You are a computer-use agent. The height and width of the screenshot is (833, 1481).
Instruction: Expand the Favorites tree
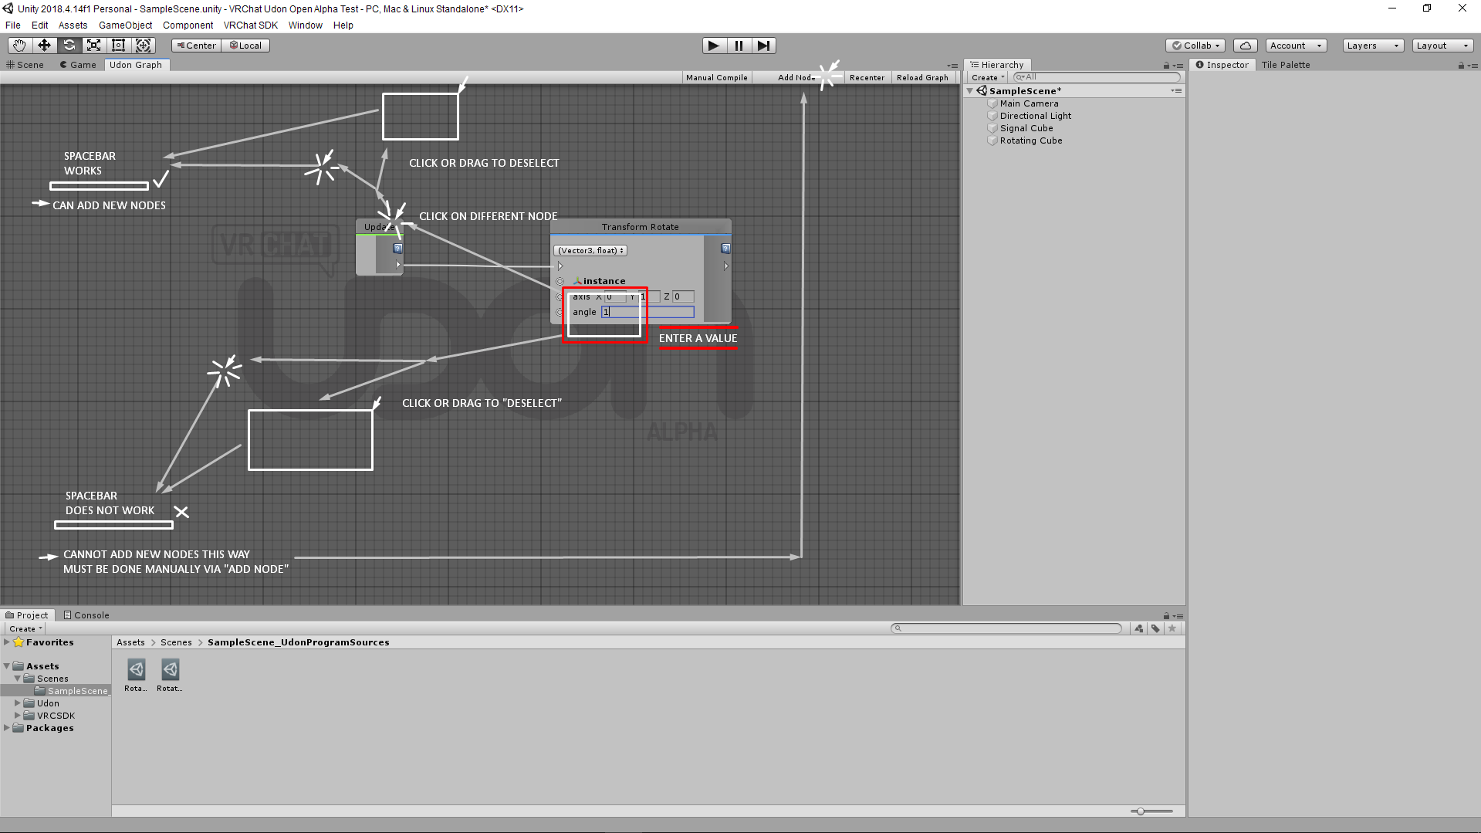(x=7, y=642)
